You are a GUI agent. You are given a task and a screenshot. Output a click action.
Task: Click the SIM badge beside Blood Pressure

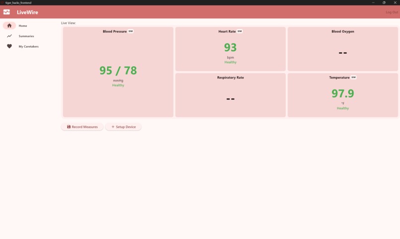pyautogui.click(x=131, y=31)
